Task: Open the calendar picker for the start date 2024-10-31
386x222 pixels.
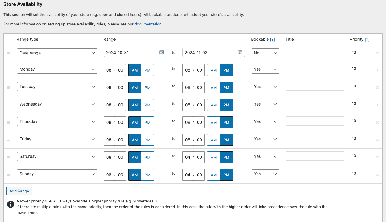Action: [x=161, y=52]
